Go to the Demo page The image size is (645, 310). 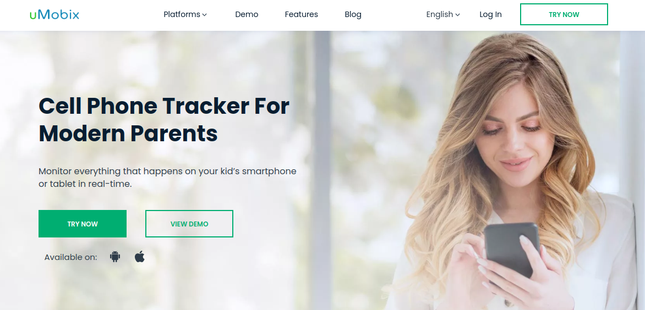tap(247, 14)
